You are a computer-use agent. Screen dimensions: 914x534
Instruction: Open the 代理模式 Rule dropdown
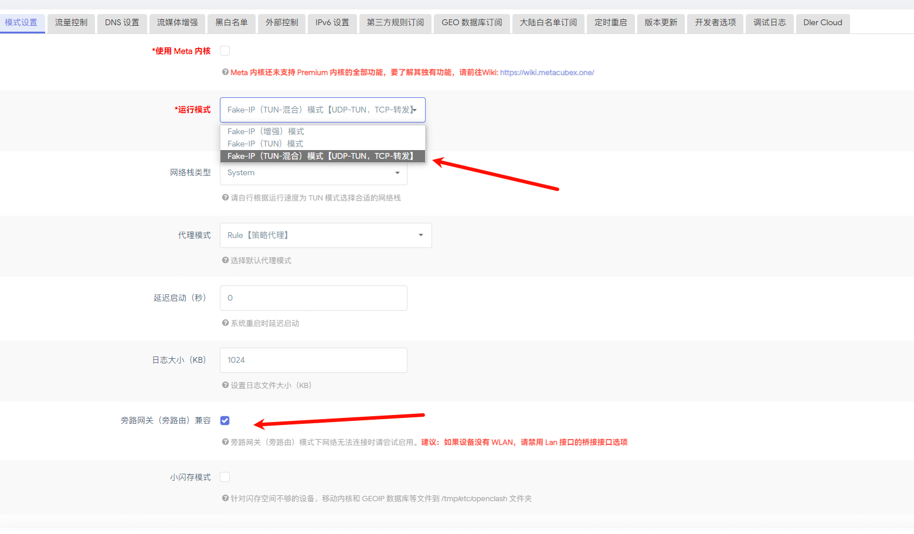click(325, 235)
